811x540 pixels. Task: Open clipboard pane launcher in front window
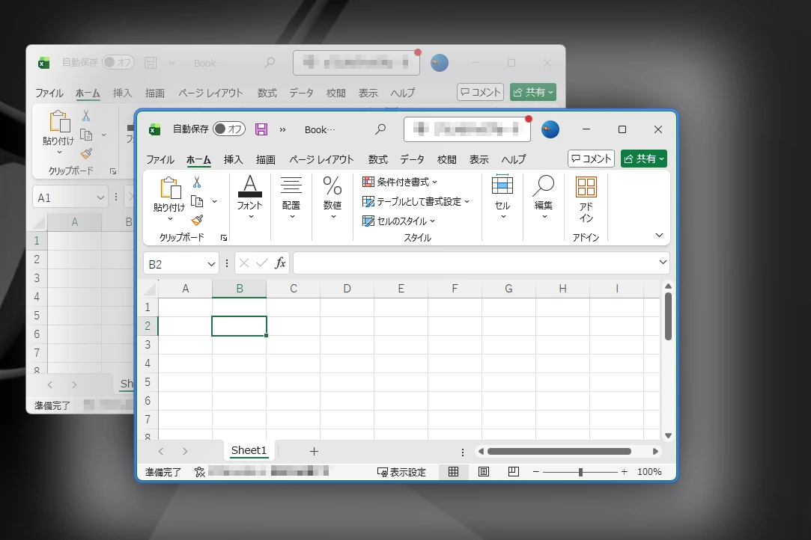(x=223, y=238)
